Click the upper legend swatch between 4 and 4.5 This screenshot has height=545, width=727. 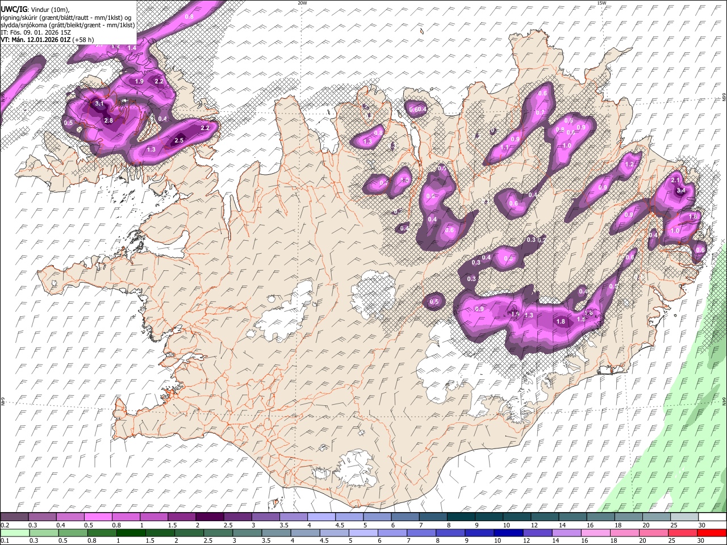pos(321,517)
